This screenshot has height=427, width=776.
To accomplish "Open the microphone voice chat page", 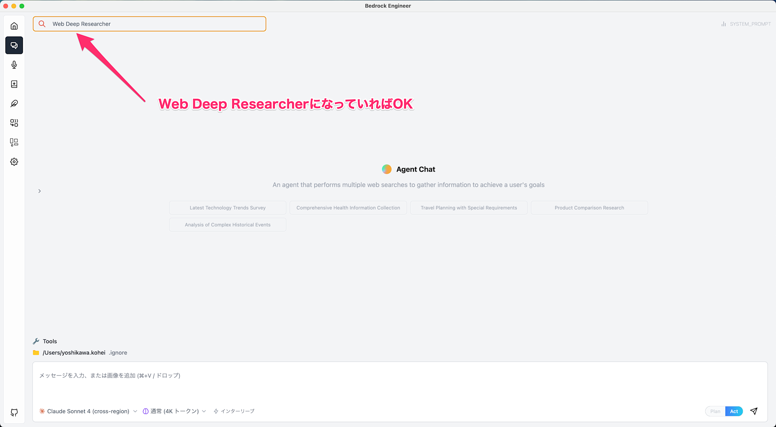I will point(14,65).
